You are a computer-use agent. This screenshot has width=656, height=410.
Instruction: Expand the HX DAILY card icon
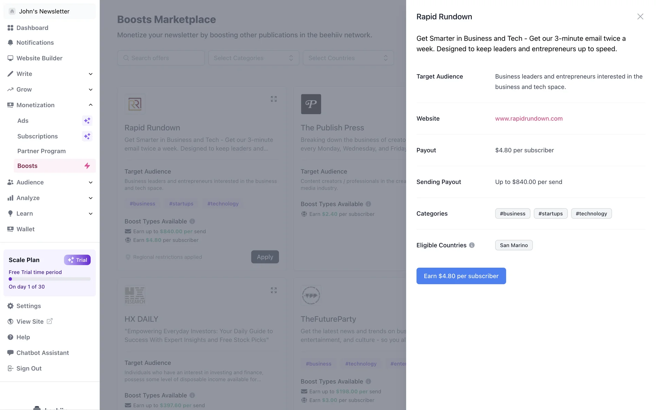[273, 290]
